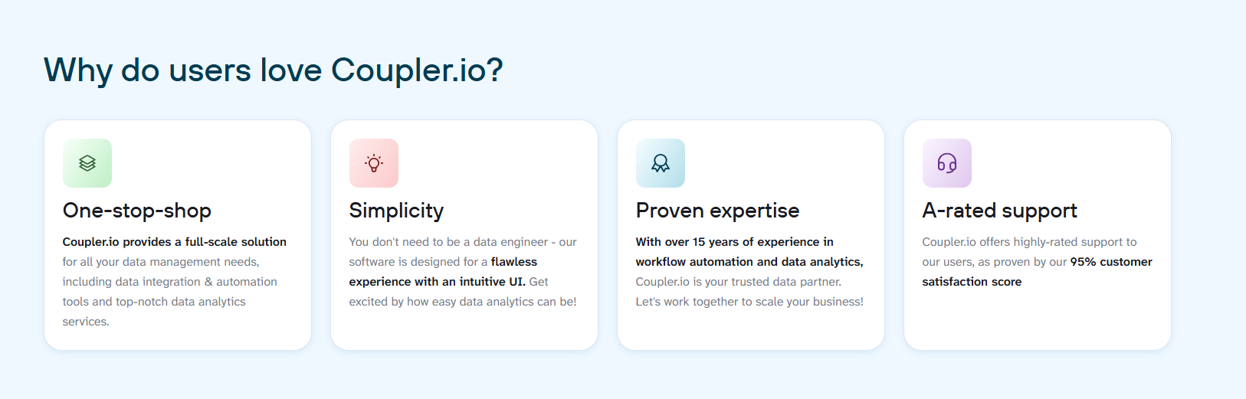Image resolution: width=1246 pixels, height=399 pixels.
Task: Click the red lightbulb icon above Simplicity
Action: pyautogui.click(x=374, y=163)
